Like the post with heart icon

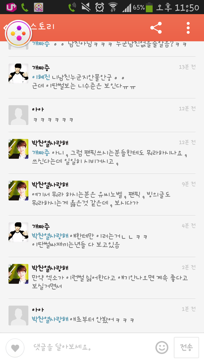(15, 348)
